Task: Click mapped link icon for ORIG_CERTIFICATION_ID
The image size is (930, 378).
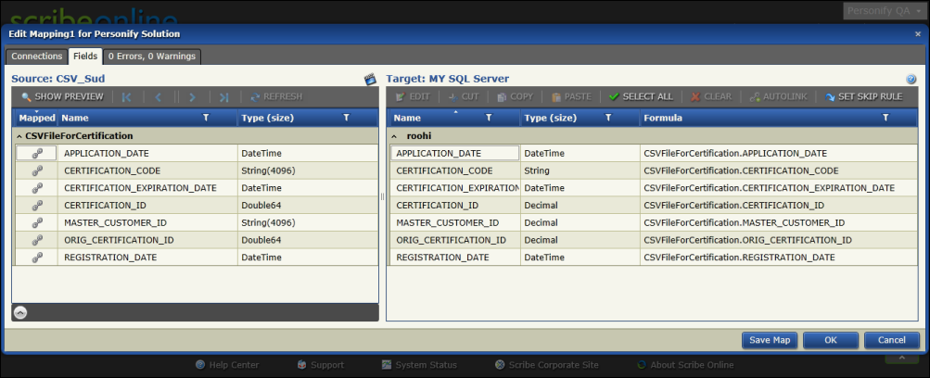Action: click(37, 240)
